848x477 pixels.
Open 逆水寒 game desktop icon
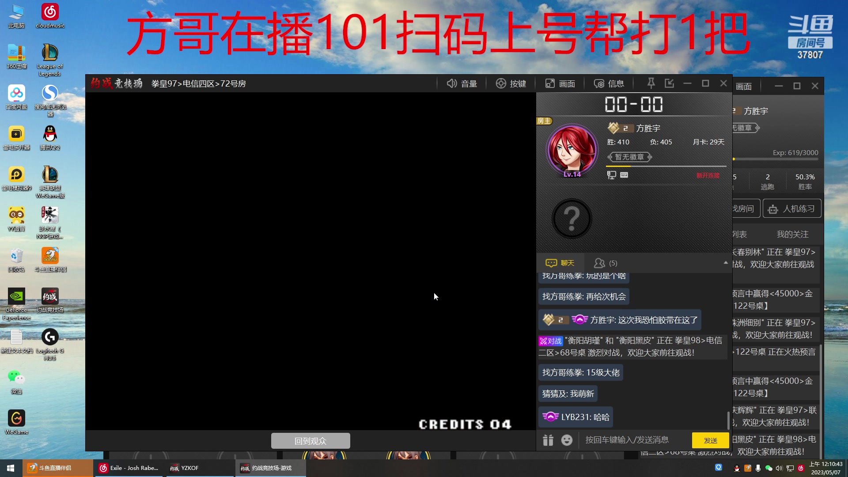tap(50, 223)
